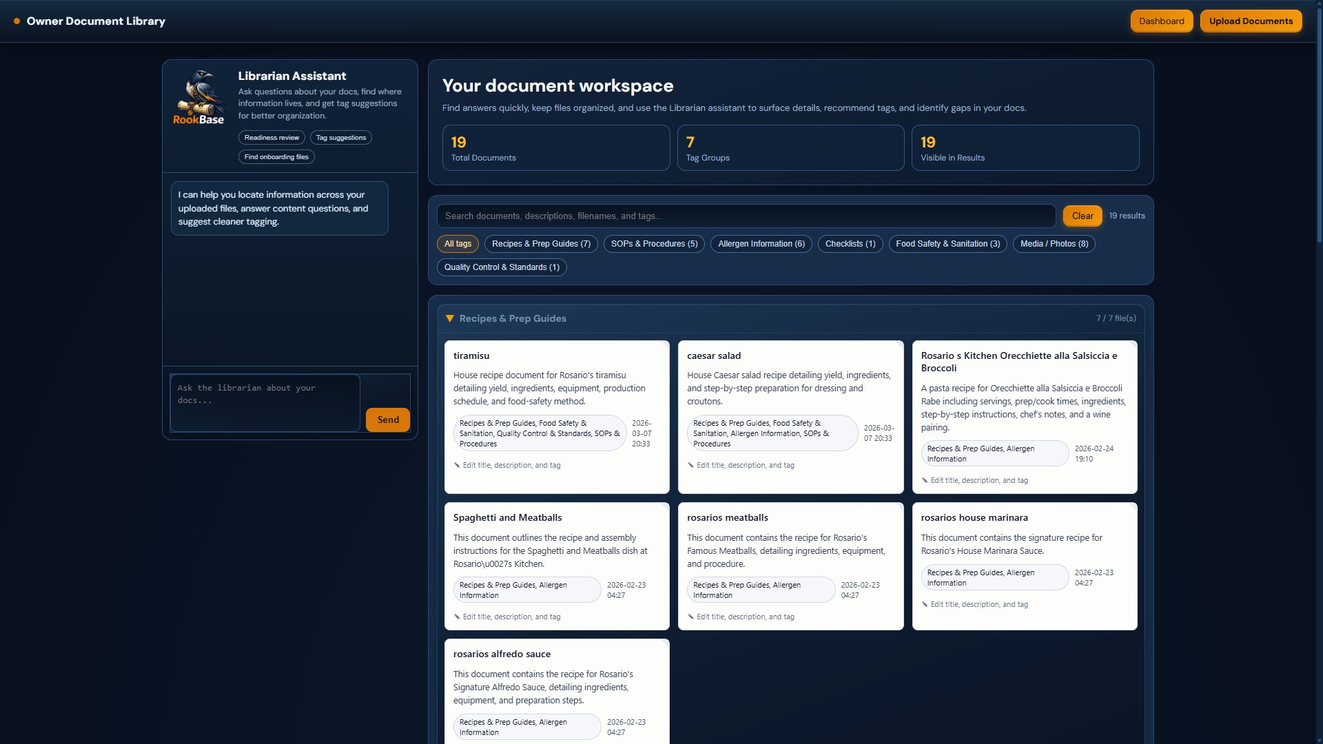Click the edit pencil on the tiramisu card
This screenshot has width=1323, height=744.
tap(458, 465)
